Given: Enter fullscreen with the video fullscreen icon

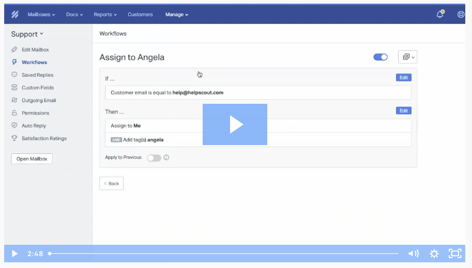Looking at the screenshot, I should pyautogui.click(x=455, y=254).
